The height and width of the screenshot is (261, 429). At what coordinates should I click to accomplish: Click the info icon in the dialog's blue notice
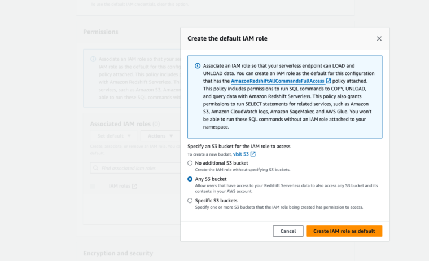pyautogui.click(x=197, y=66)
